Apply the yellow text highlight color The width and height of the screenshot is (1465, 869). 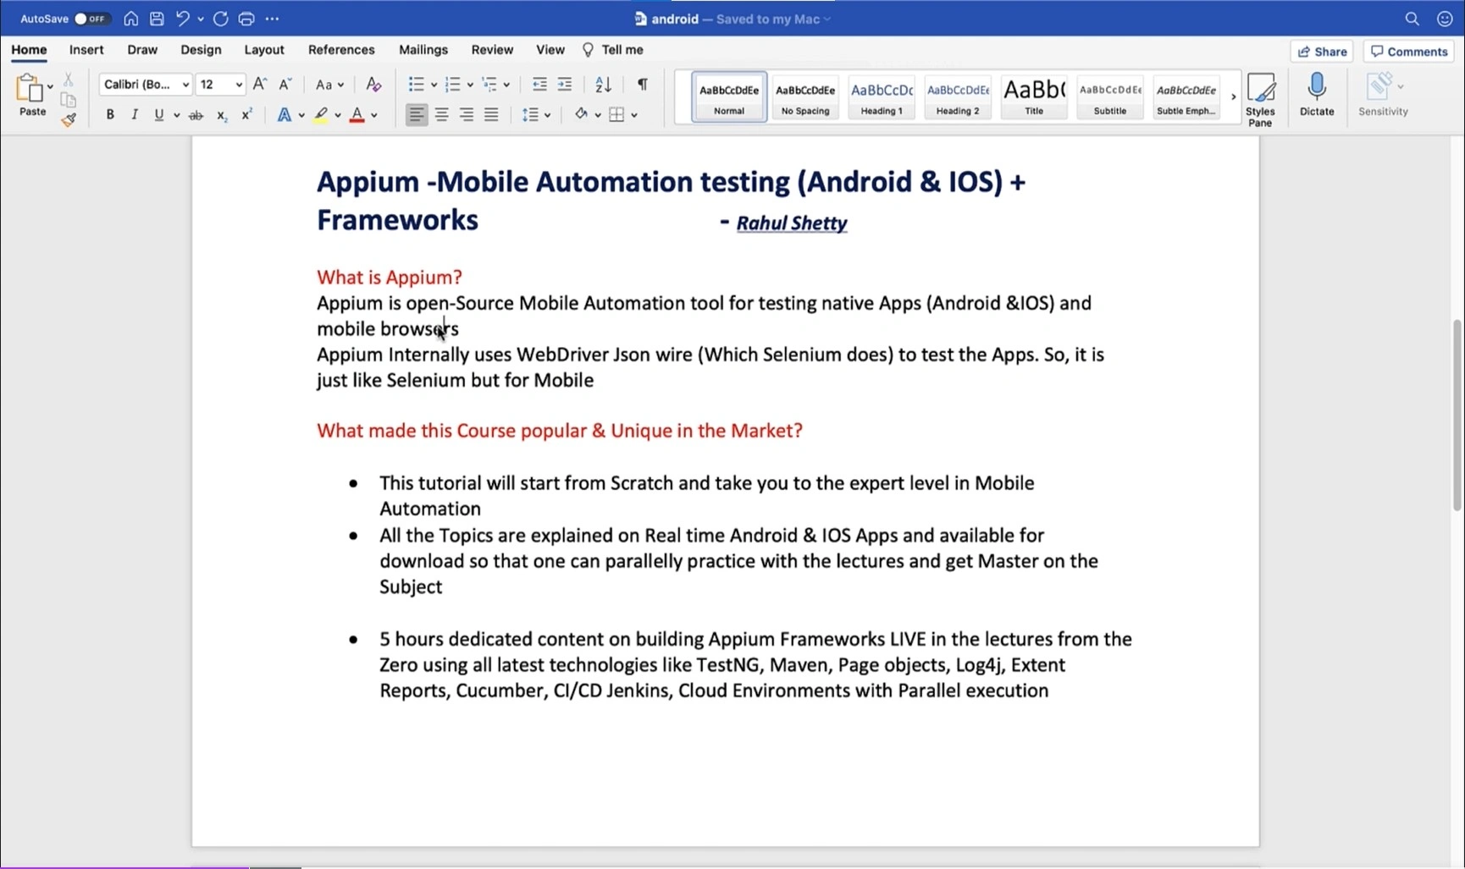pyautogui.click(x=321, y=115)
